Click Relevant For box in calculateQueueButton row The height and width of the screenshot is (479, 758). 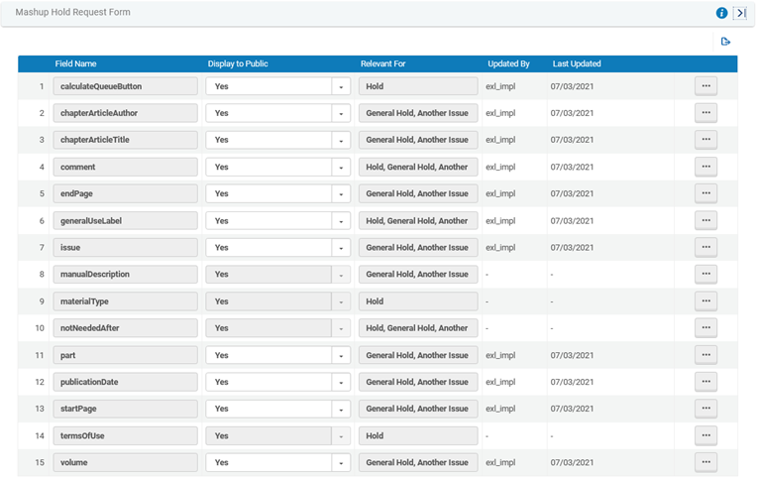coord(418,86)
